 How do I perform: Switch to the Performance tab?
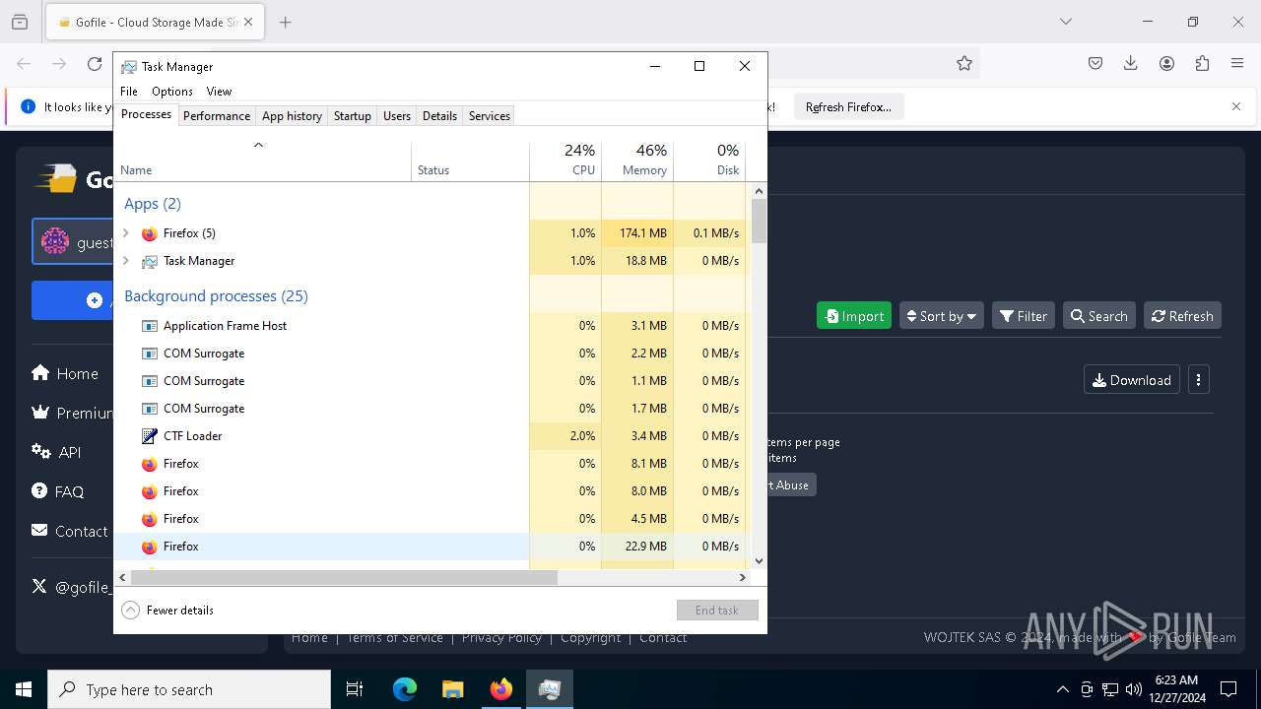(x=217, y=116)
